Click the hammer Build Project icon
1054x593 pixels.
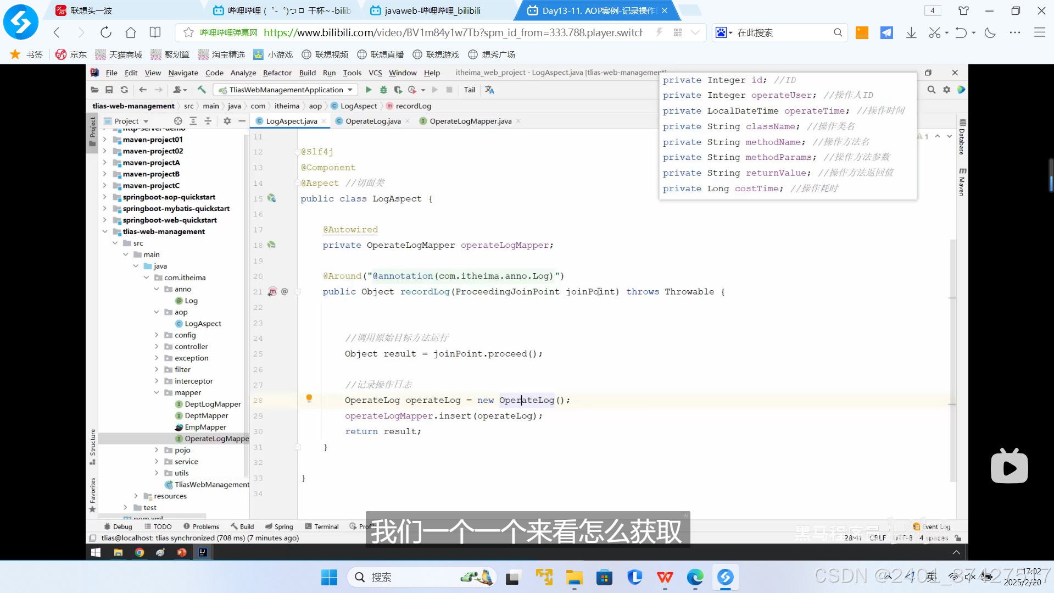202,90
